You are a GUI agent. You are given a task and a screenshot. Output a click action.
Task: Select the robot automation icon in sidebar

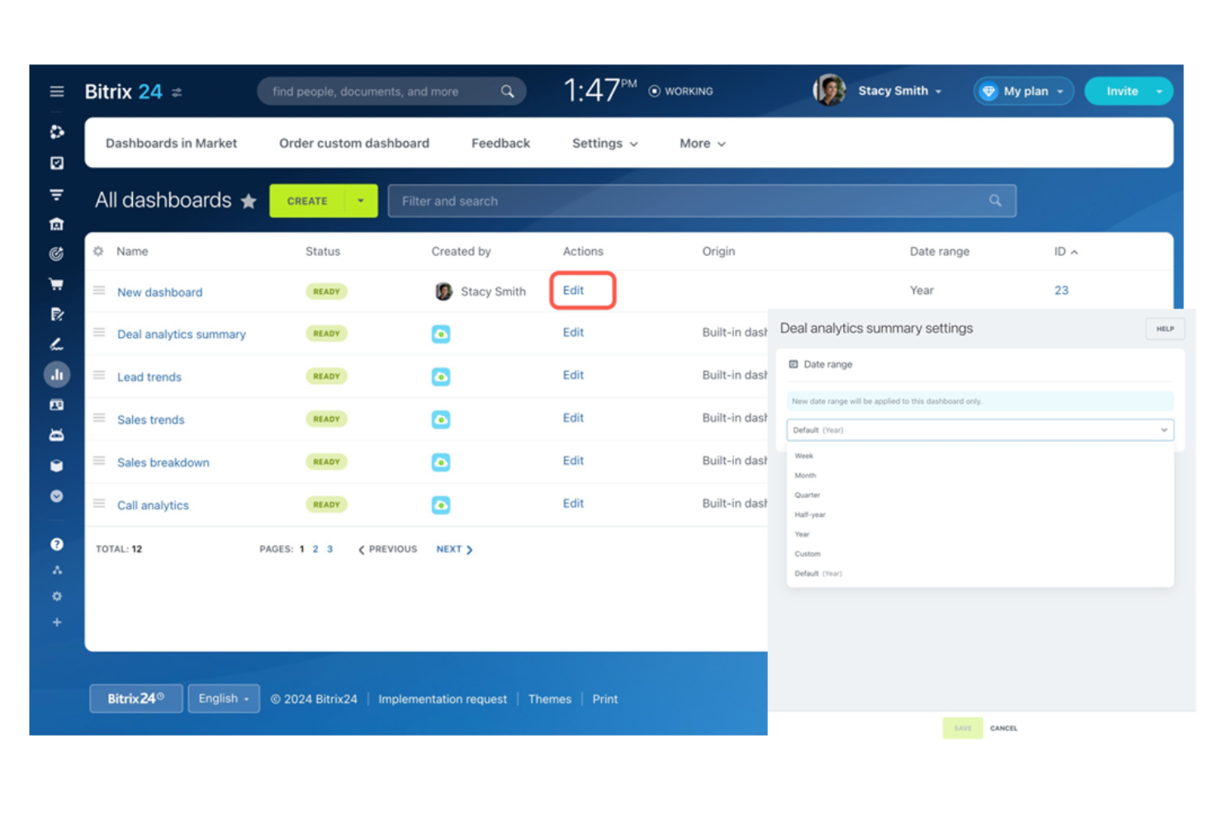coord(57,434)
